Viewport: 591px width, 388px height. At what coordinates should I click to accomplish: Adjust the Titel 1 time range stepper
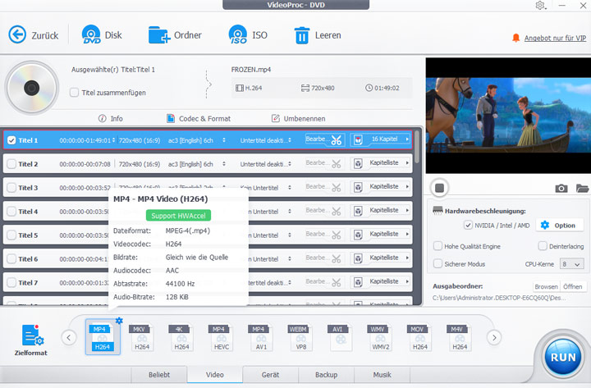113,140
